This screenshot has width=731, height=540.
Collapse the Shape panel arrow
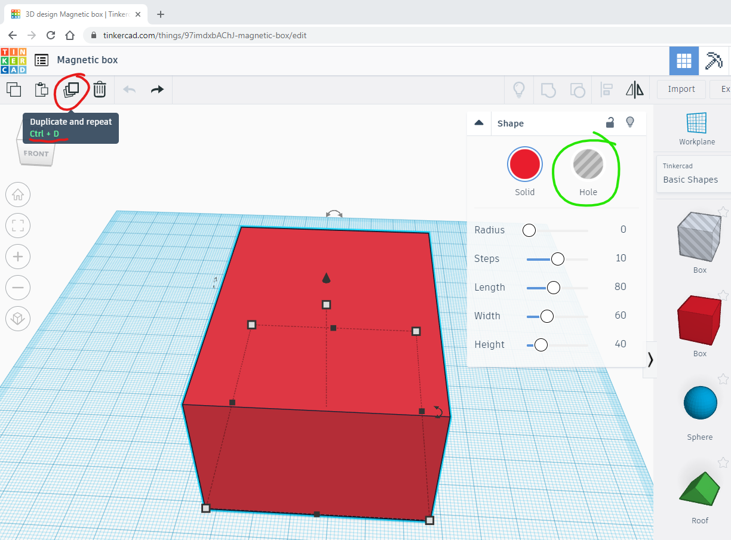(x=478, y=123)
